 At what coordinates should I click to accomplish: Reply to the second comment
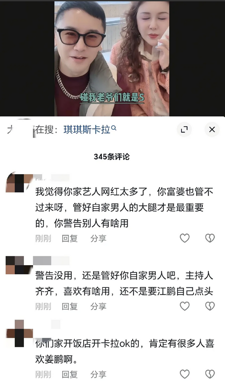(x=70, y=307)
